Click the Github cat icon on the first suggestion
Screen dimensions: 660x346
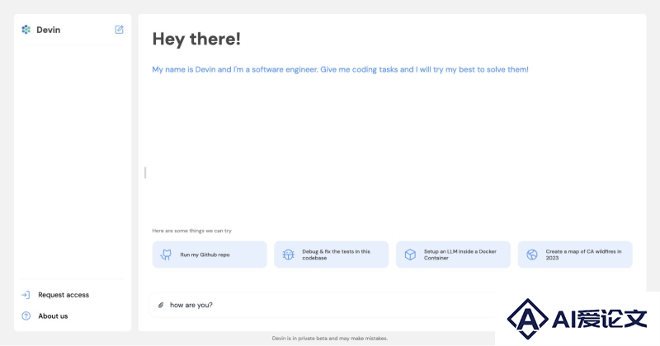(167, 255)
